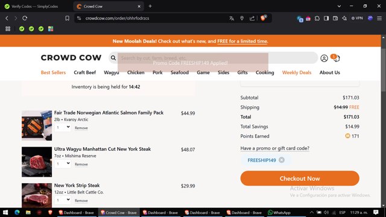Viewport: 386px width, 217px height.
Task: Open the translate page icon
Action: coord(232,18)
